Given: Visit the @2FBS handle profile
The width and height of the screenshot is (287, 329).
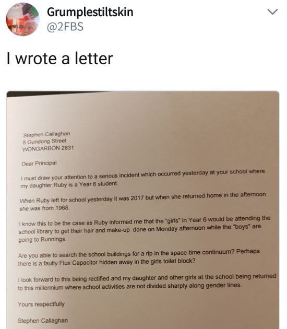Looking at the screenshot, I should [x=65, y=27].
